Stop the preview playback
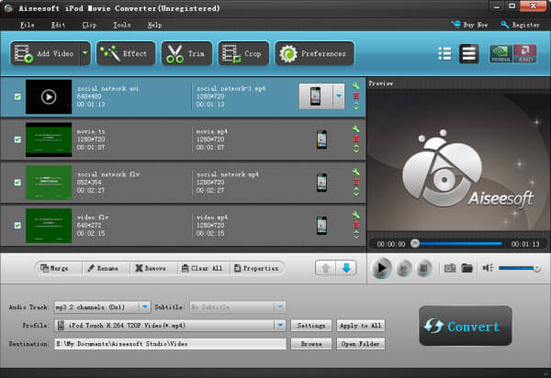This screenshot has height=378, width=551. coord(424,269)
